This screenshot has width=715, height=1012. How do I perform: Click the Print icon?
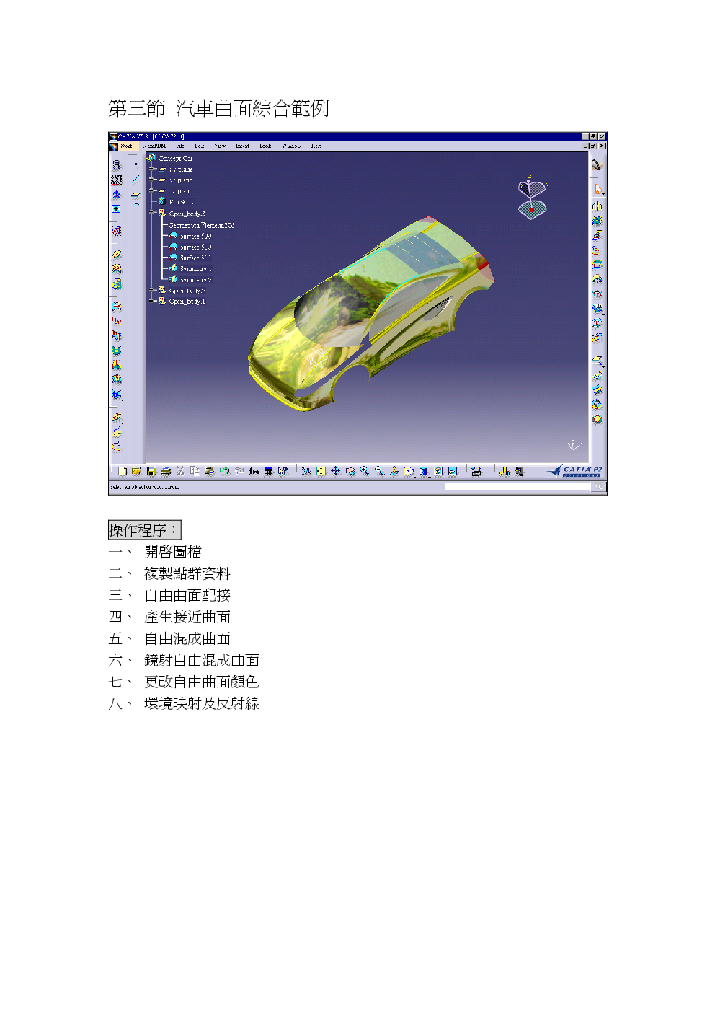166,471
